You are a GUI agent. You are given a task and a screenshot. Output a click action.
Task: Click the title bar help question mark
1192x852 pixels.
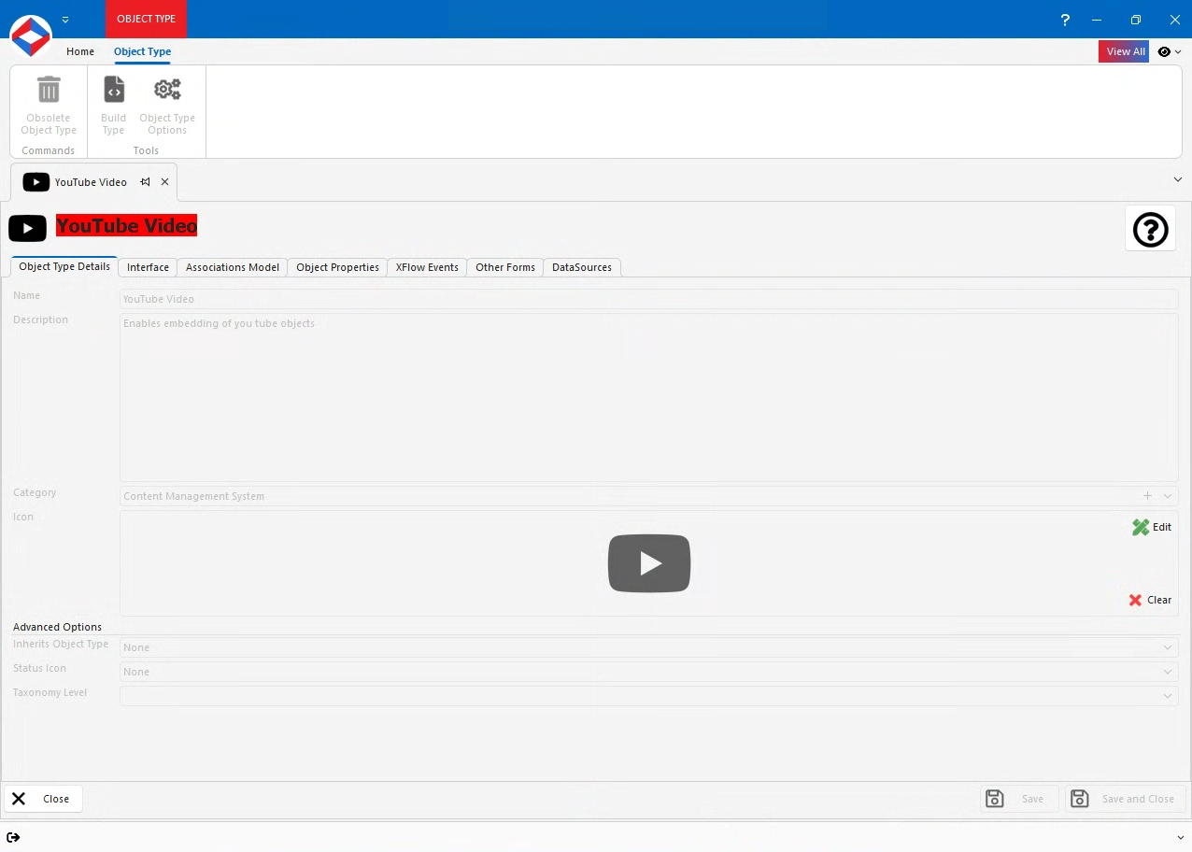point(1064,20)
